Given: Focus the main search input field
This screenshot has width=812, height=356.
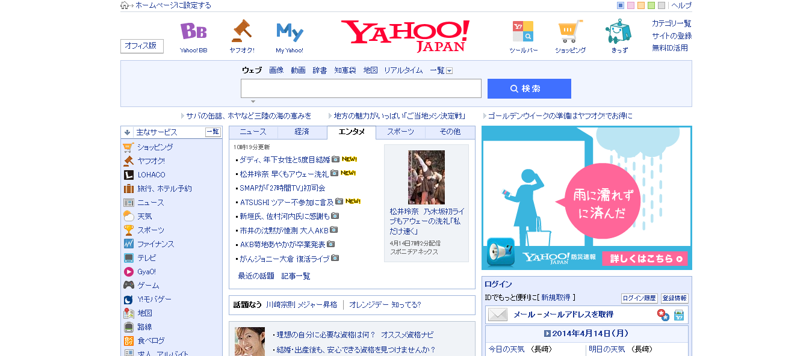Looking at the screenshot, I should pos(361,88).
